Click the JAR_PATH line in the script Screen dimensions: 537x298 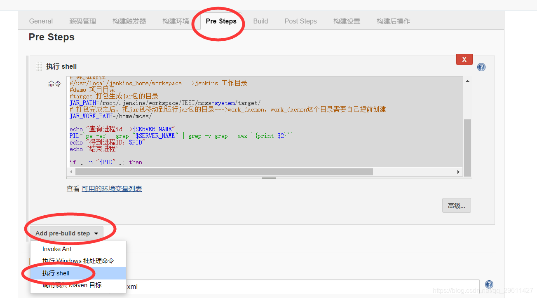click(x=165, y=103)
